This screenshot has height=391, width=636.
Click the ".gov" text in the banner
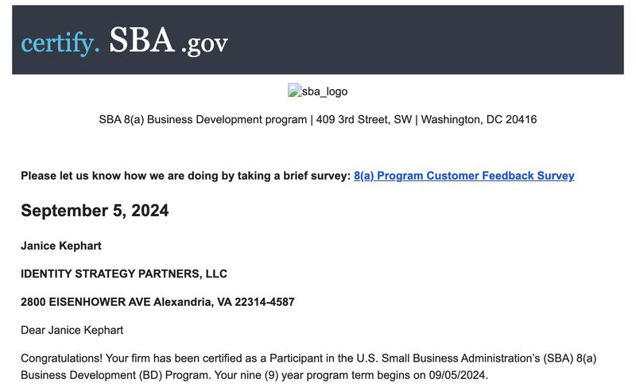click(204, 44)
